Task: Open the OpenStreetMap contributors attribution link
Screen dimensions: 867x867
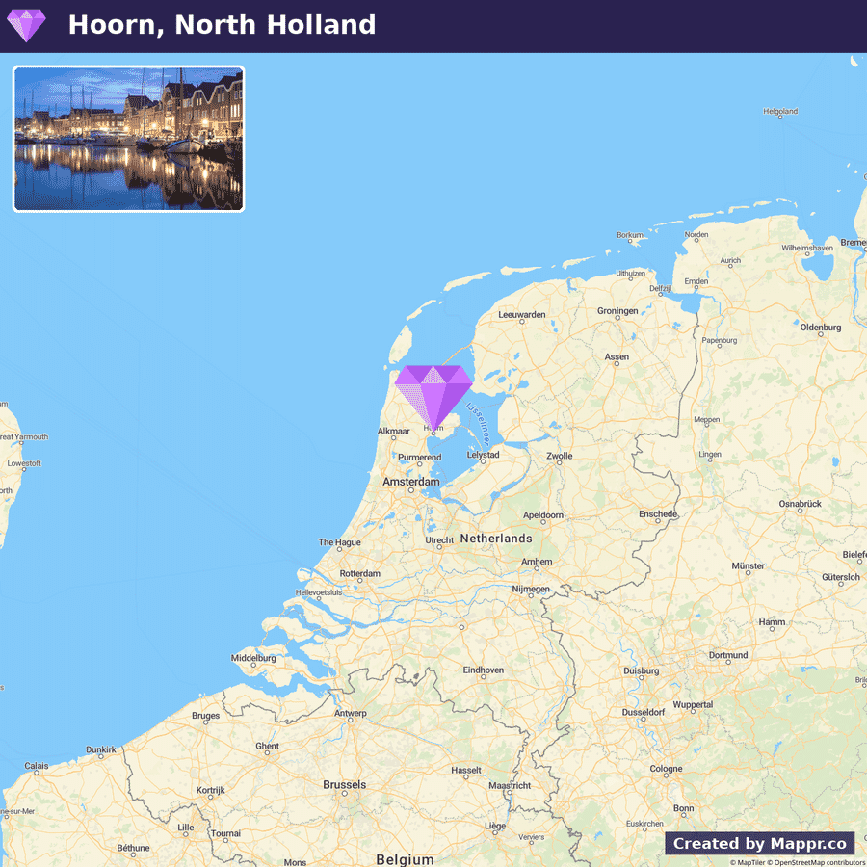Action: click(817, 862)
